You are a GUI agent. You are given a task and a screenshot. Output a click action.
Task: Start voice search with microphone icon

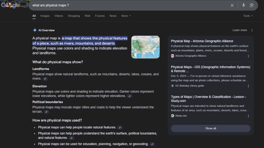click(x=243, y=5)
